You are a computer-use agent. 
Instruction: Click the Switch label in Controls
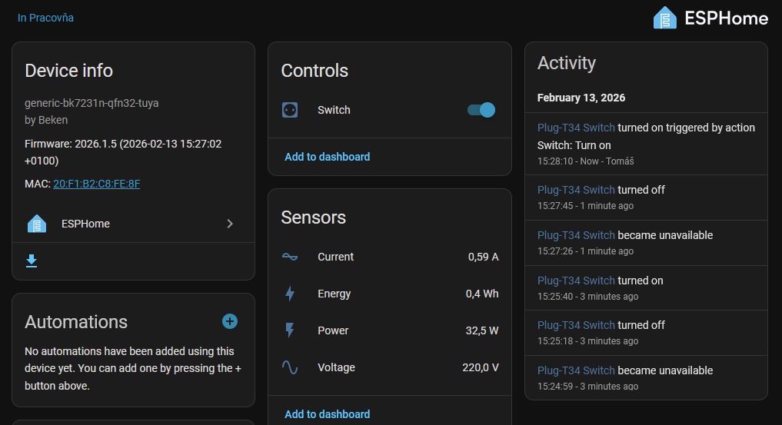pyautogui.click(x=334, y=110)
